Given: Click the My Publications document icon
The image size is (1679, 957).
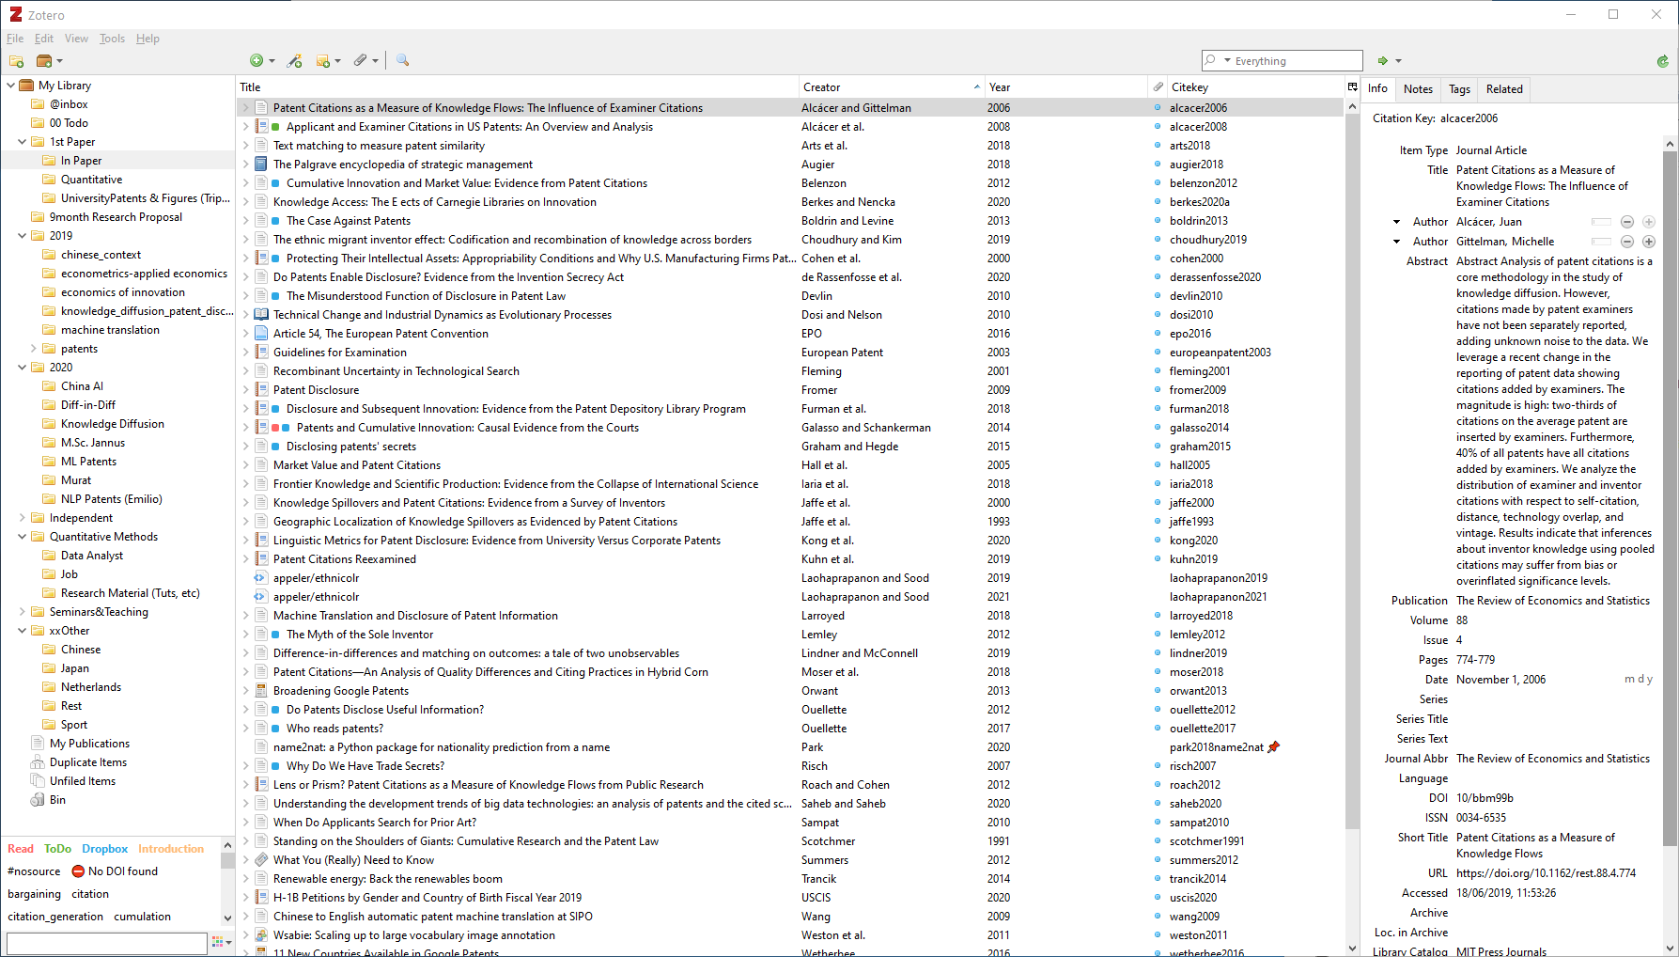Looking at the screenshot, I should tap(38, 744).
